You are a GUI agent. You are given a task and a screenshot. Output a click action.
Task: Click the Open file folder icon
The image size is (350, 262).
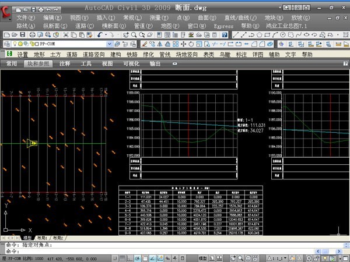(x=14, y=35)
